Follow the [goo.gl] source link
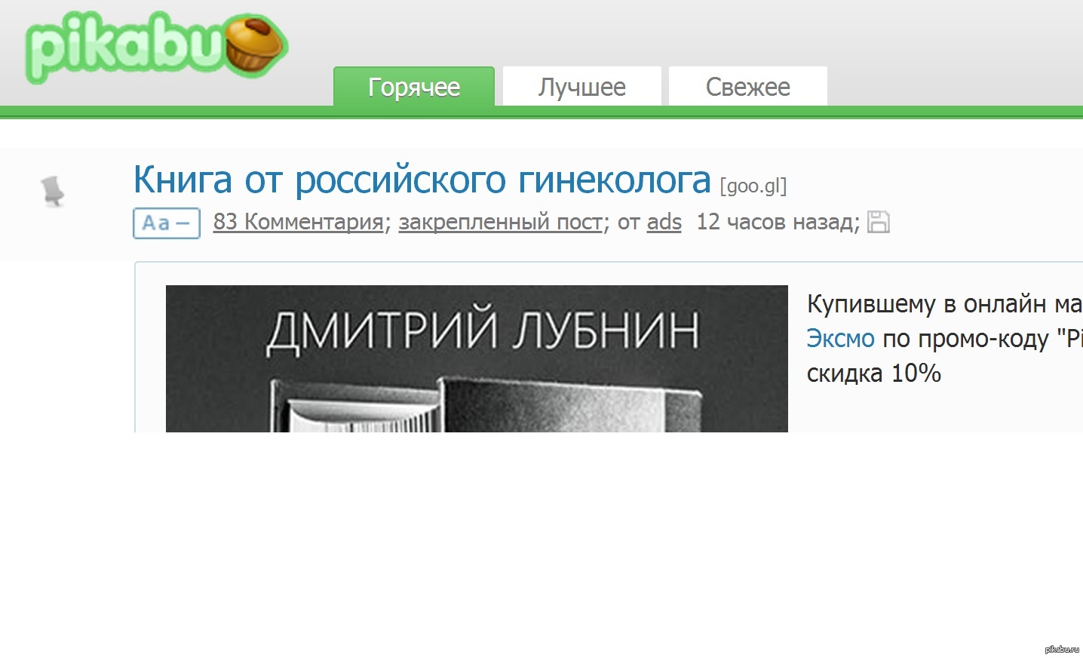 click(753, 186)
